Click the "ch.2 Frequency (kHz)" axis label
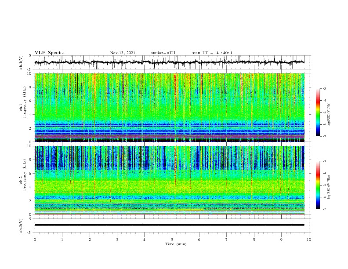Viewport: 348px width, 269px height. tap(23, 175)
